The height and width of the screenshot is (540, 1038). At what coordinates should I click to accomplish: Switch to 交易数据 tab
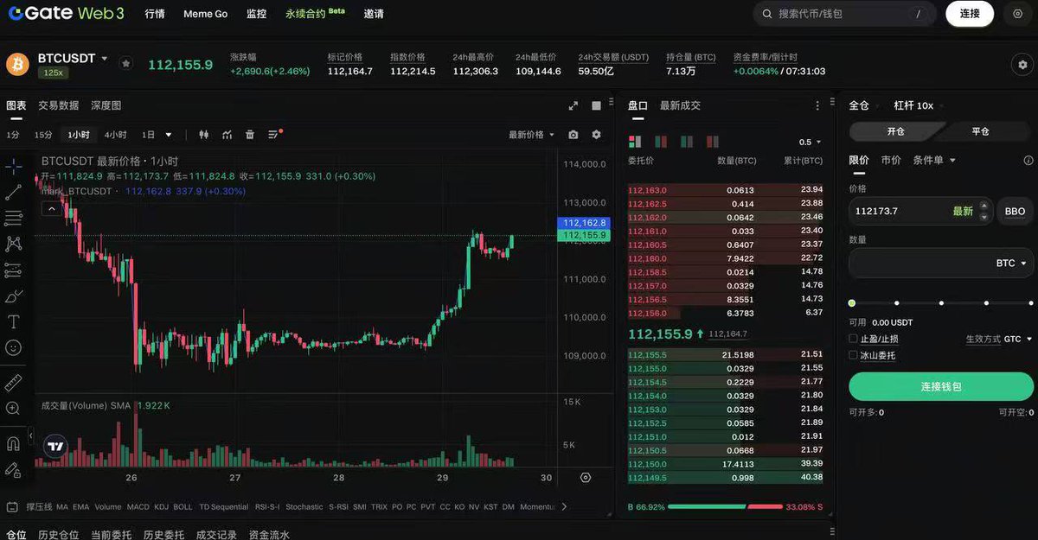(58, 105)
